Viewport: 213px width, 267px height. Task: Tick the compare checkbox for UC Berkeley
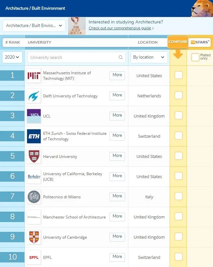tap(178, 176)
